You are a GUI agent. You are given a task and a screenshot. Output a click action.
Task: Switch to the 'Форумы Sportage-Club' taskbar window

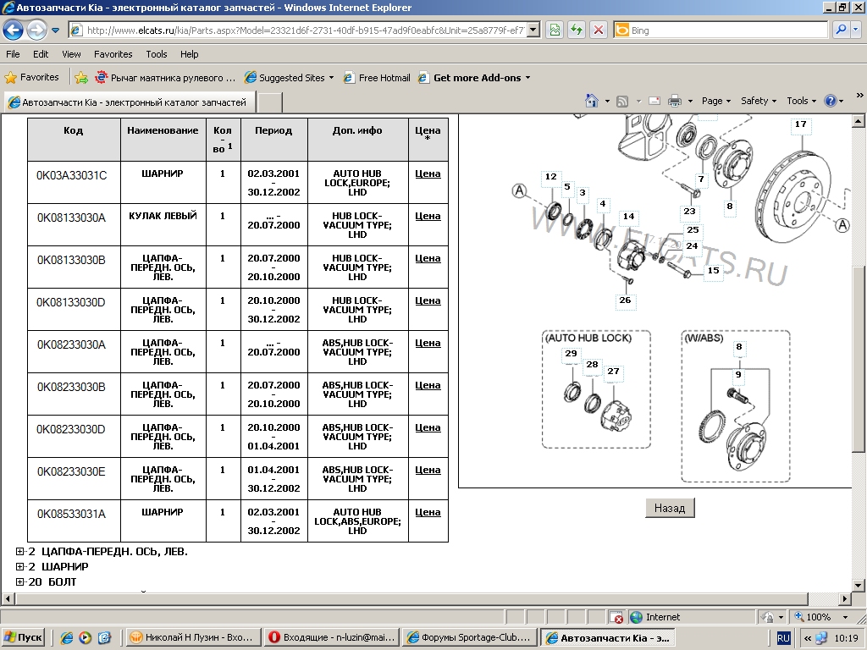pyautogui.click(x=470, y=638)
